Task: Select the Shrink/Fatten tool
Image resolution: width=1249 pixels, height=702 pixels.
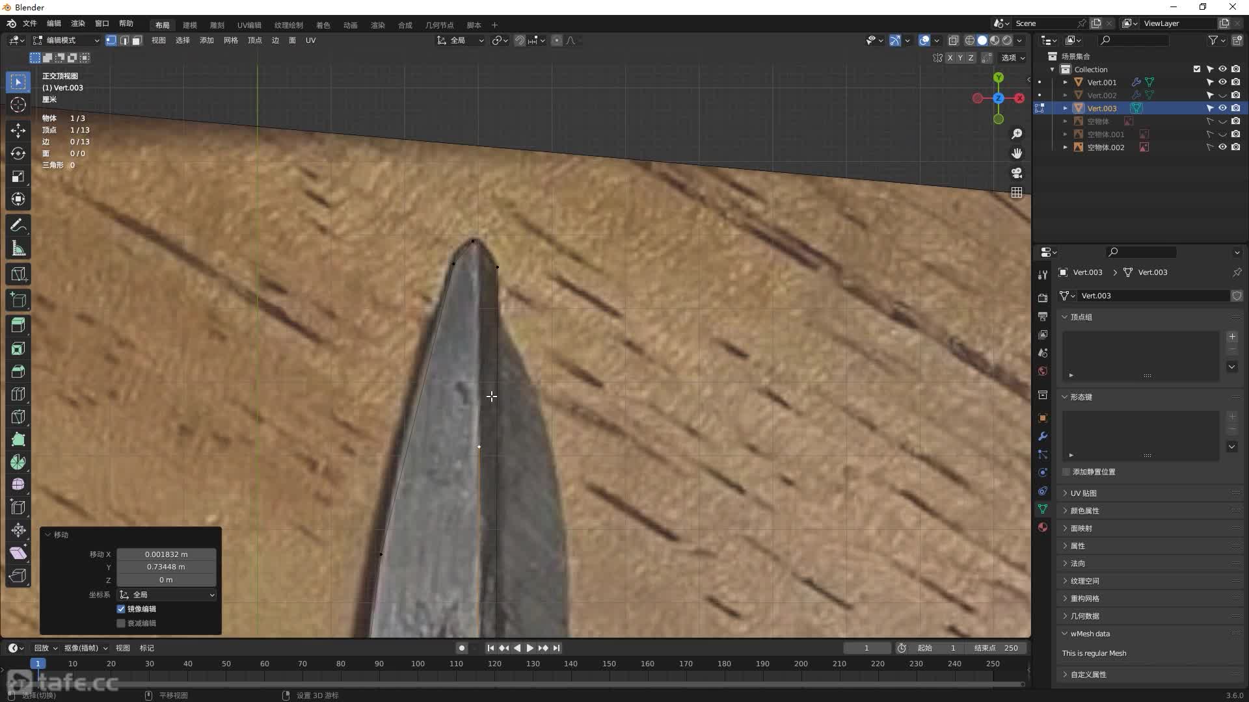Action: [18, 530]
